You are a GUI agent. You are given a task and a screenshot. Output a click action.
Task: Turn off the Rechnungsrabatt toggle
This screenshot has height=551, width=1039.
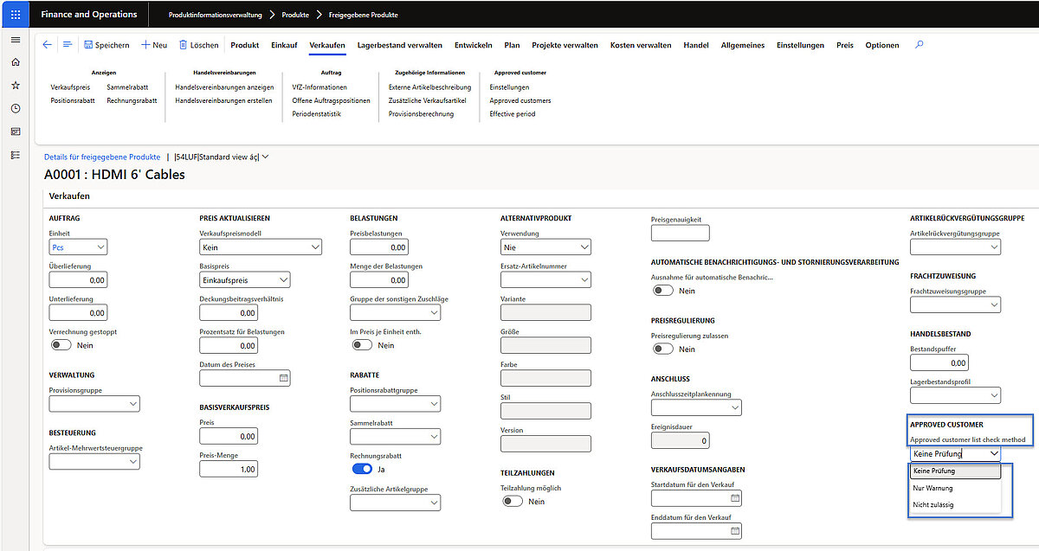[362, 469]
